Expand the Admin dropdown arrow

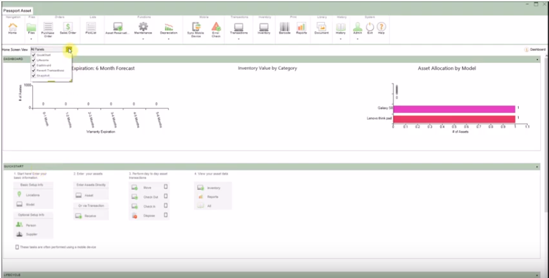[x=358, y=39]
